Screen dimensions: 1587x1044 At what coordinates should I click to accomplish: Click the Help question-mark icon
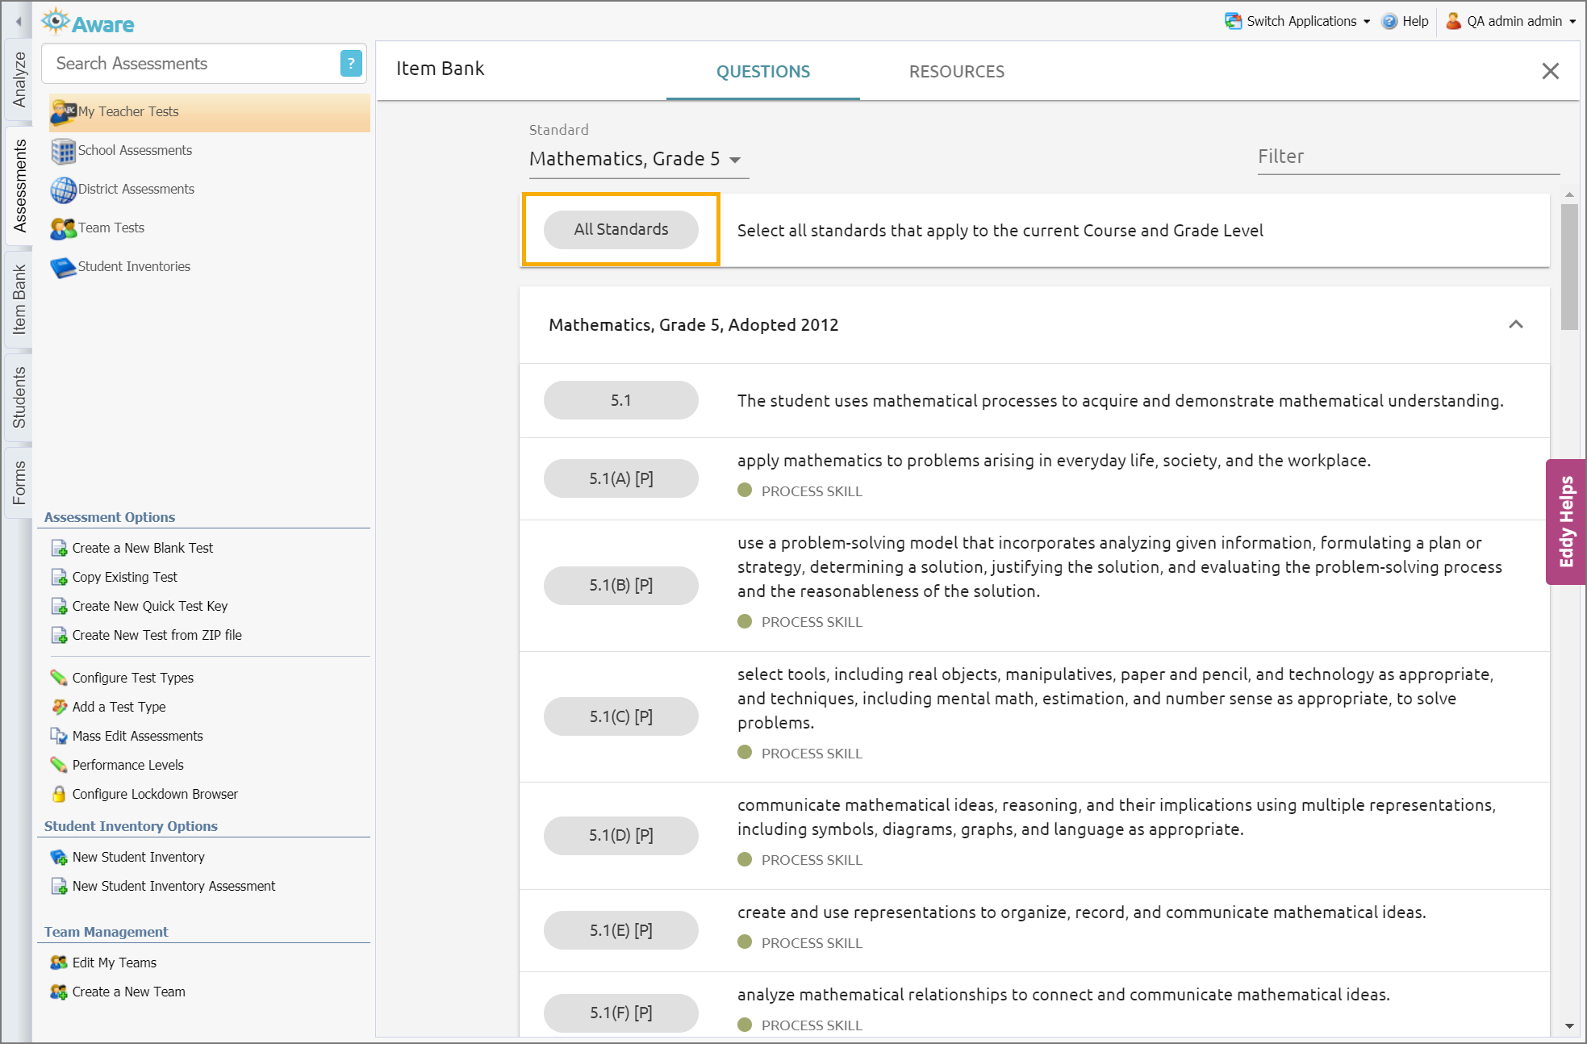[1389, 21]
